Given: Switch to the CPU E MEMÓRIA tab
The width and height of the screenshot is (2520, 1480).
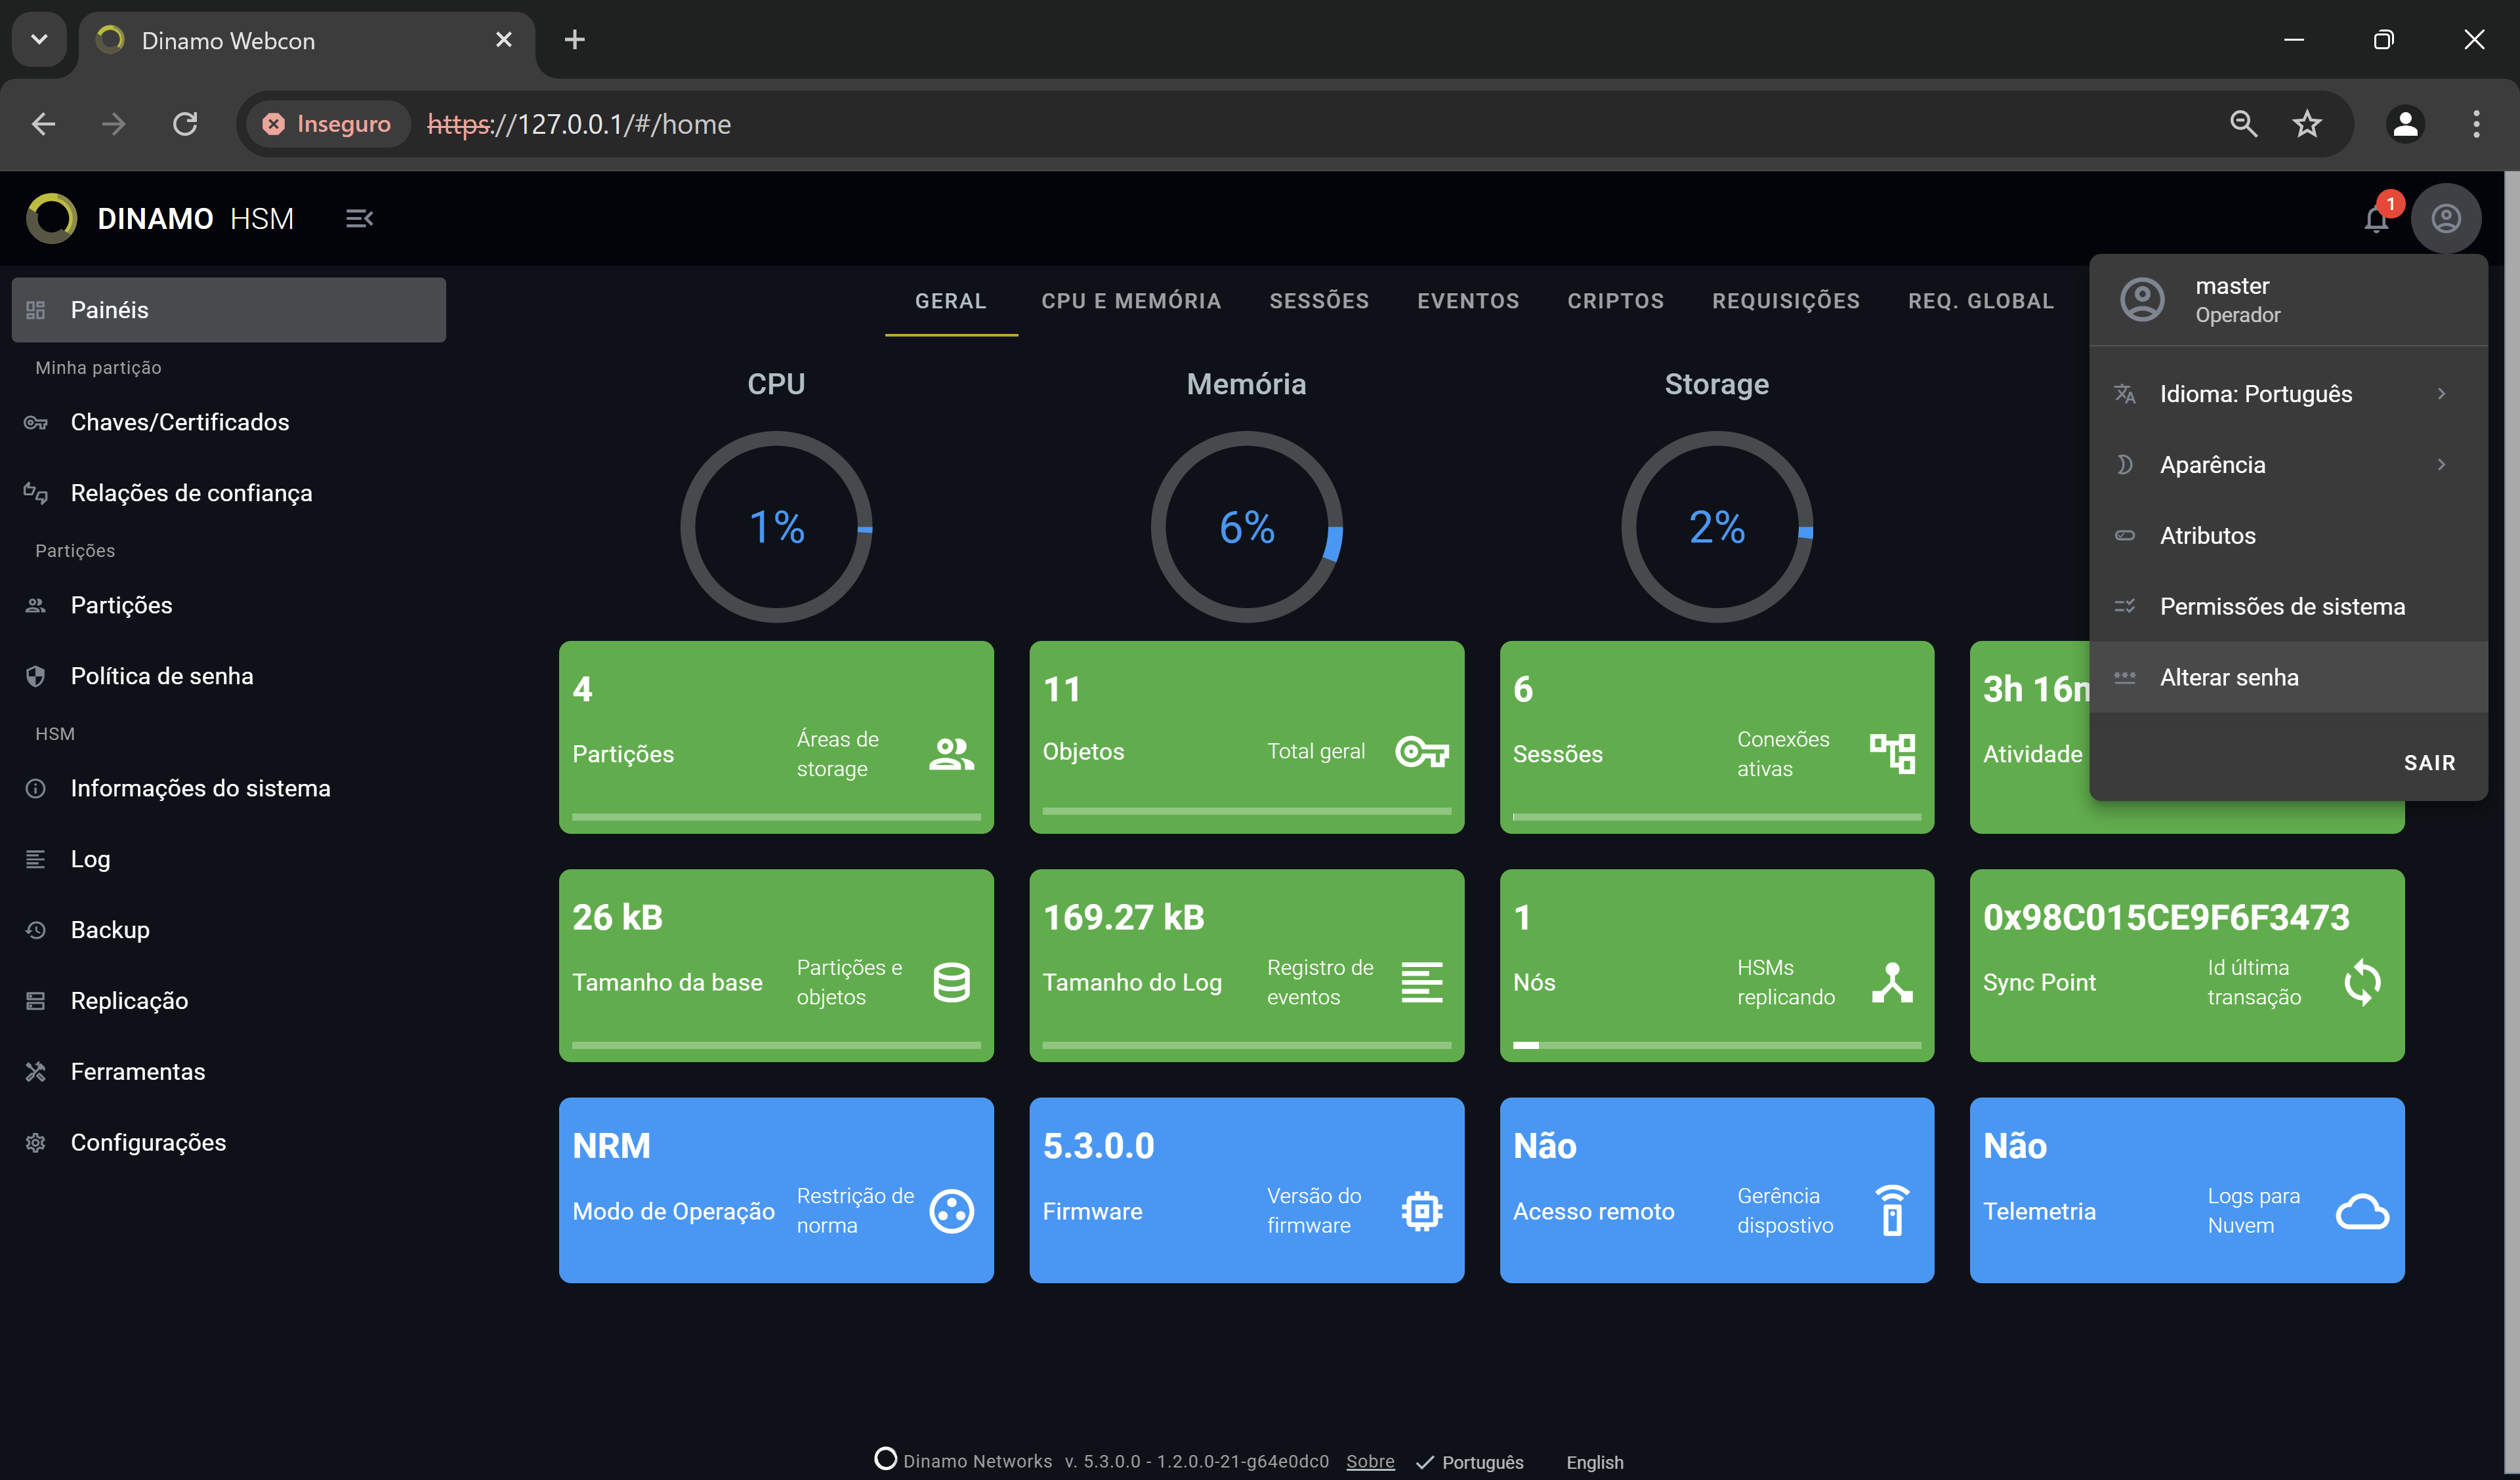Looking at the screenshot, I should [x=1130, y=301].
